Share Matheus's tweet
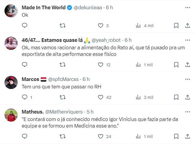Image resolution: width=195 pixels, height=144 pixels. pyautogui.click(x=188, y=137)
